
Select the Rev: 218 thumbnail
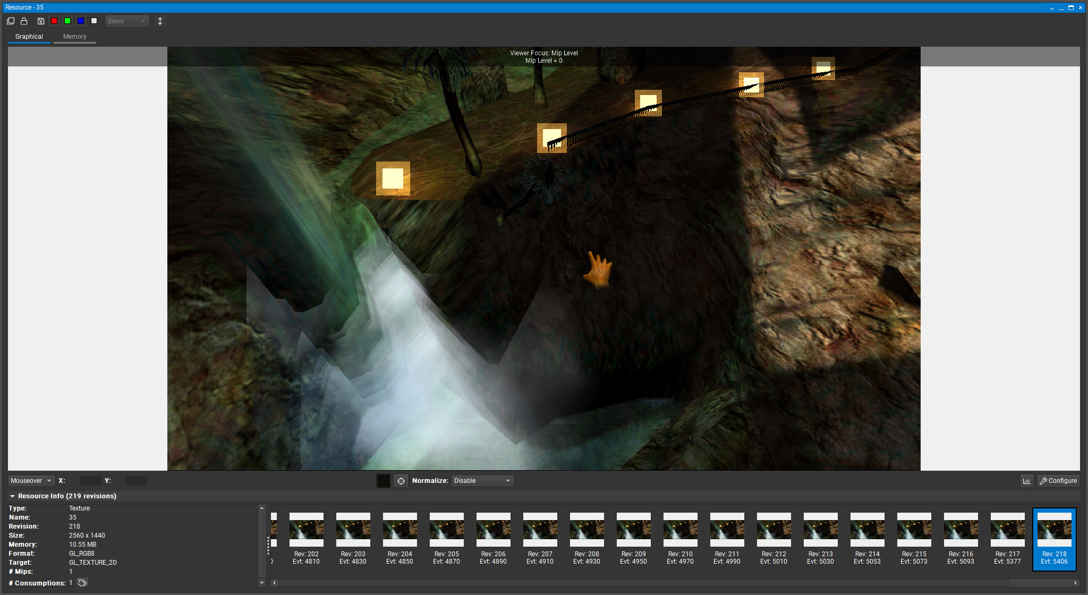1055,539
